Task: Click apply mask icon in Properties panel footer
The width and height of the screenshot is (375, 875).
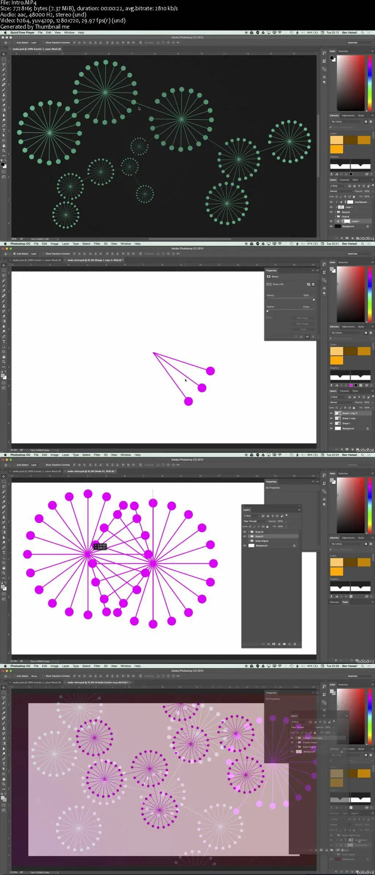Action: (x=301, y=337)
